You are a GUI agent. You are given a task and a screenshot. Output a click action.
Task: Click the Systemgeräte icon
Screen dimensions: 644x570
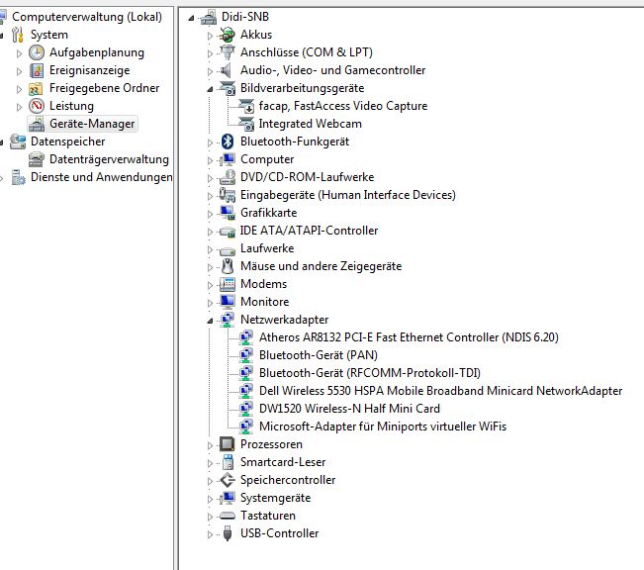pos(227,498)
